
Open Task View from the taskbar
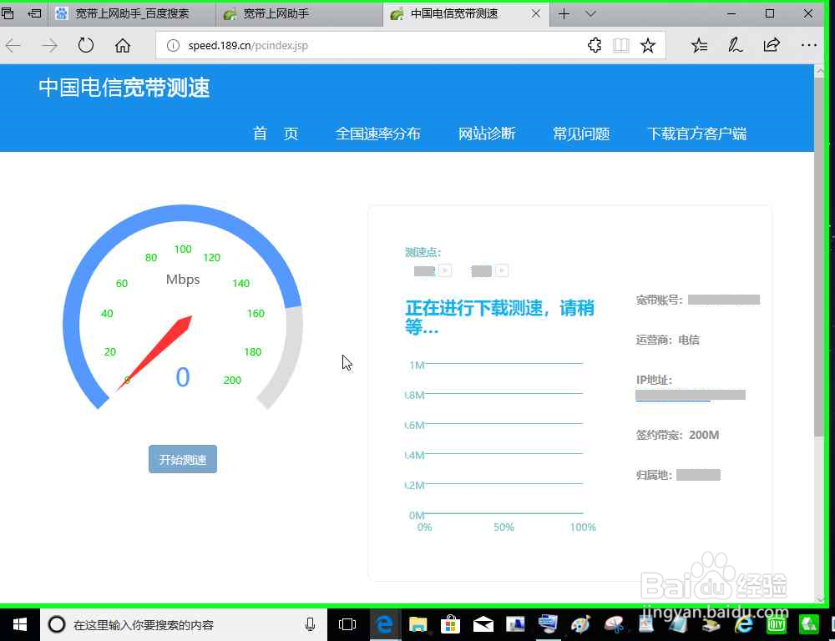(x=347, y=623)
